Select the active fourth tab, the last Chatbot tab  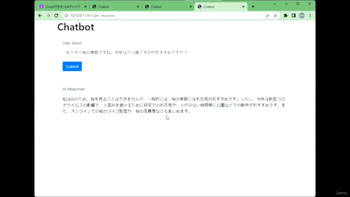(x=221, y=7)
